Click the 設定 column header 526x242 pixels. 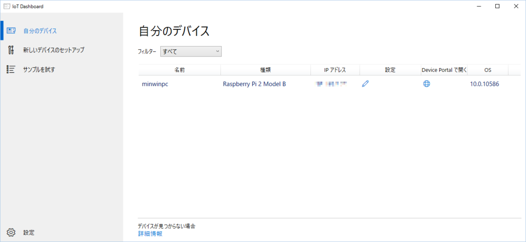pos(390,70)
